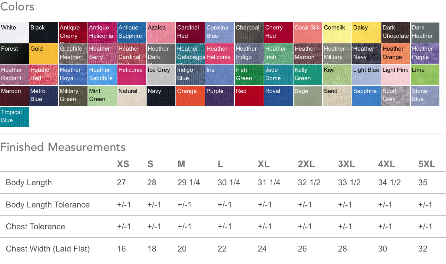Pick the Tropical Blue swatch
This screenshot has width=446, height=264.
(x=14, y=117)
